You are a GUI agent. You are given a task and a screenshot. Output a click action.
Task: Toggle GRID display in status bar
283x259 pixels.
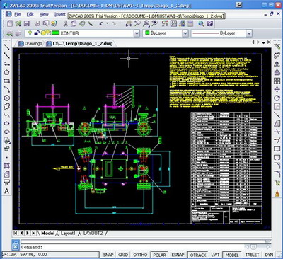[x=123, y=255]
